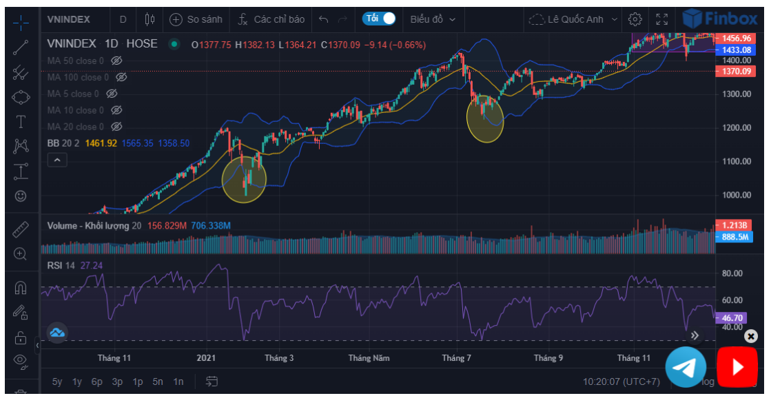
Task: Pick the ruler measure tool
Action: (21, 229)
